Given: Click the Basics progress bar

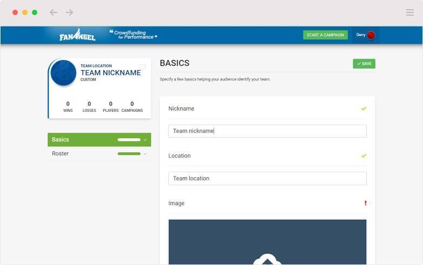Looking at the screenshot, I should [x=129, y=140].
